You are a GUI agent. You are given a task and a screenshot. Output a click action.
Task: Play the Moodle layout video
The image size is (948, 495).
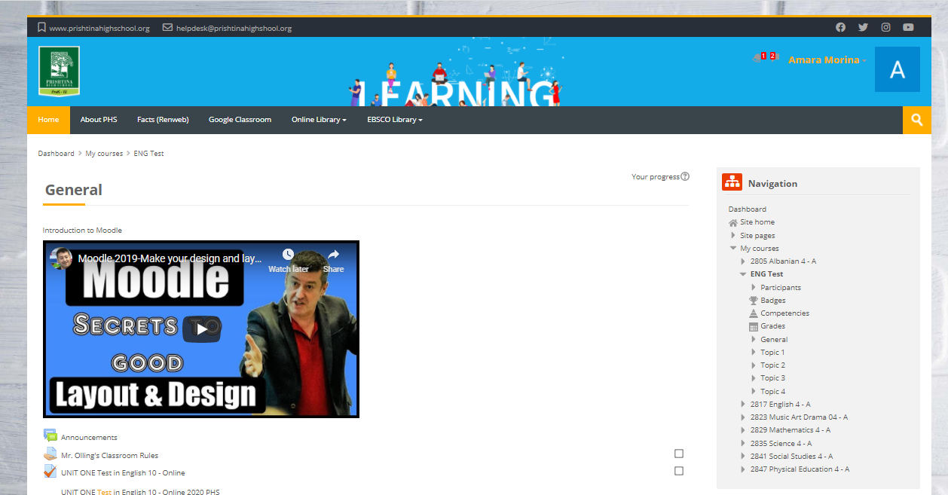(x=201, y=329)
